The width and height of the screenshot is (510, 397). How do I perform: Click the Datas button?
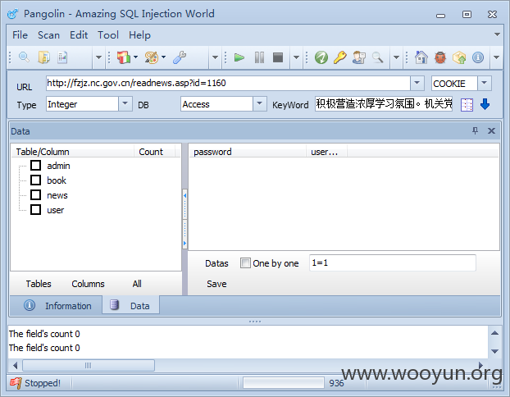216,263
